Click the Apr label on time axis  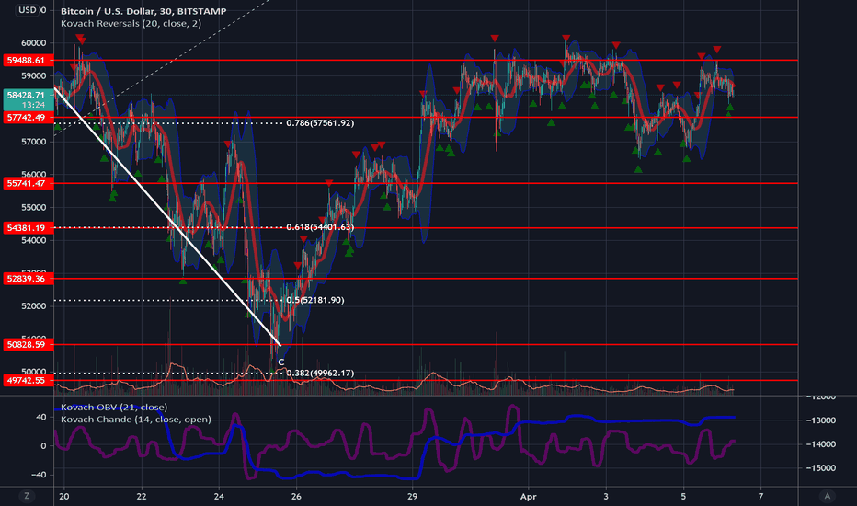(x=529, y=497)
